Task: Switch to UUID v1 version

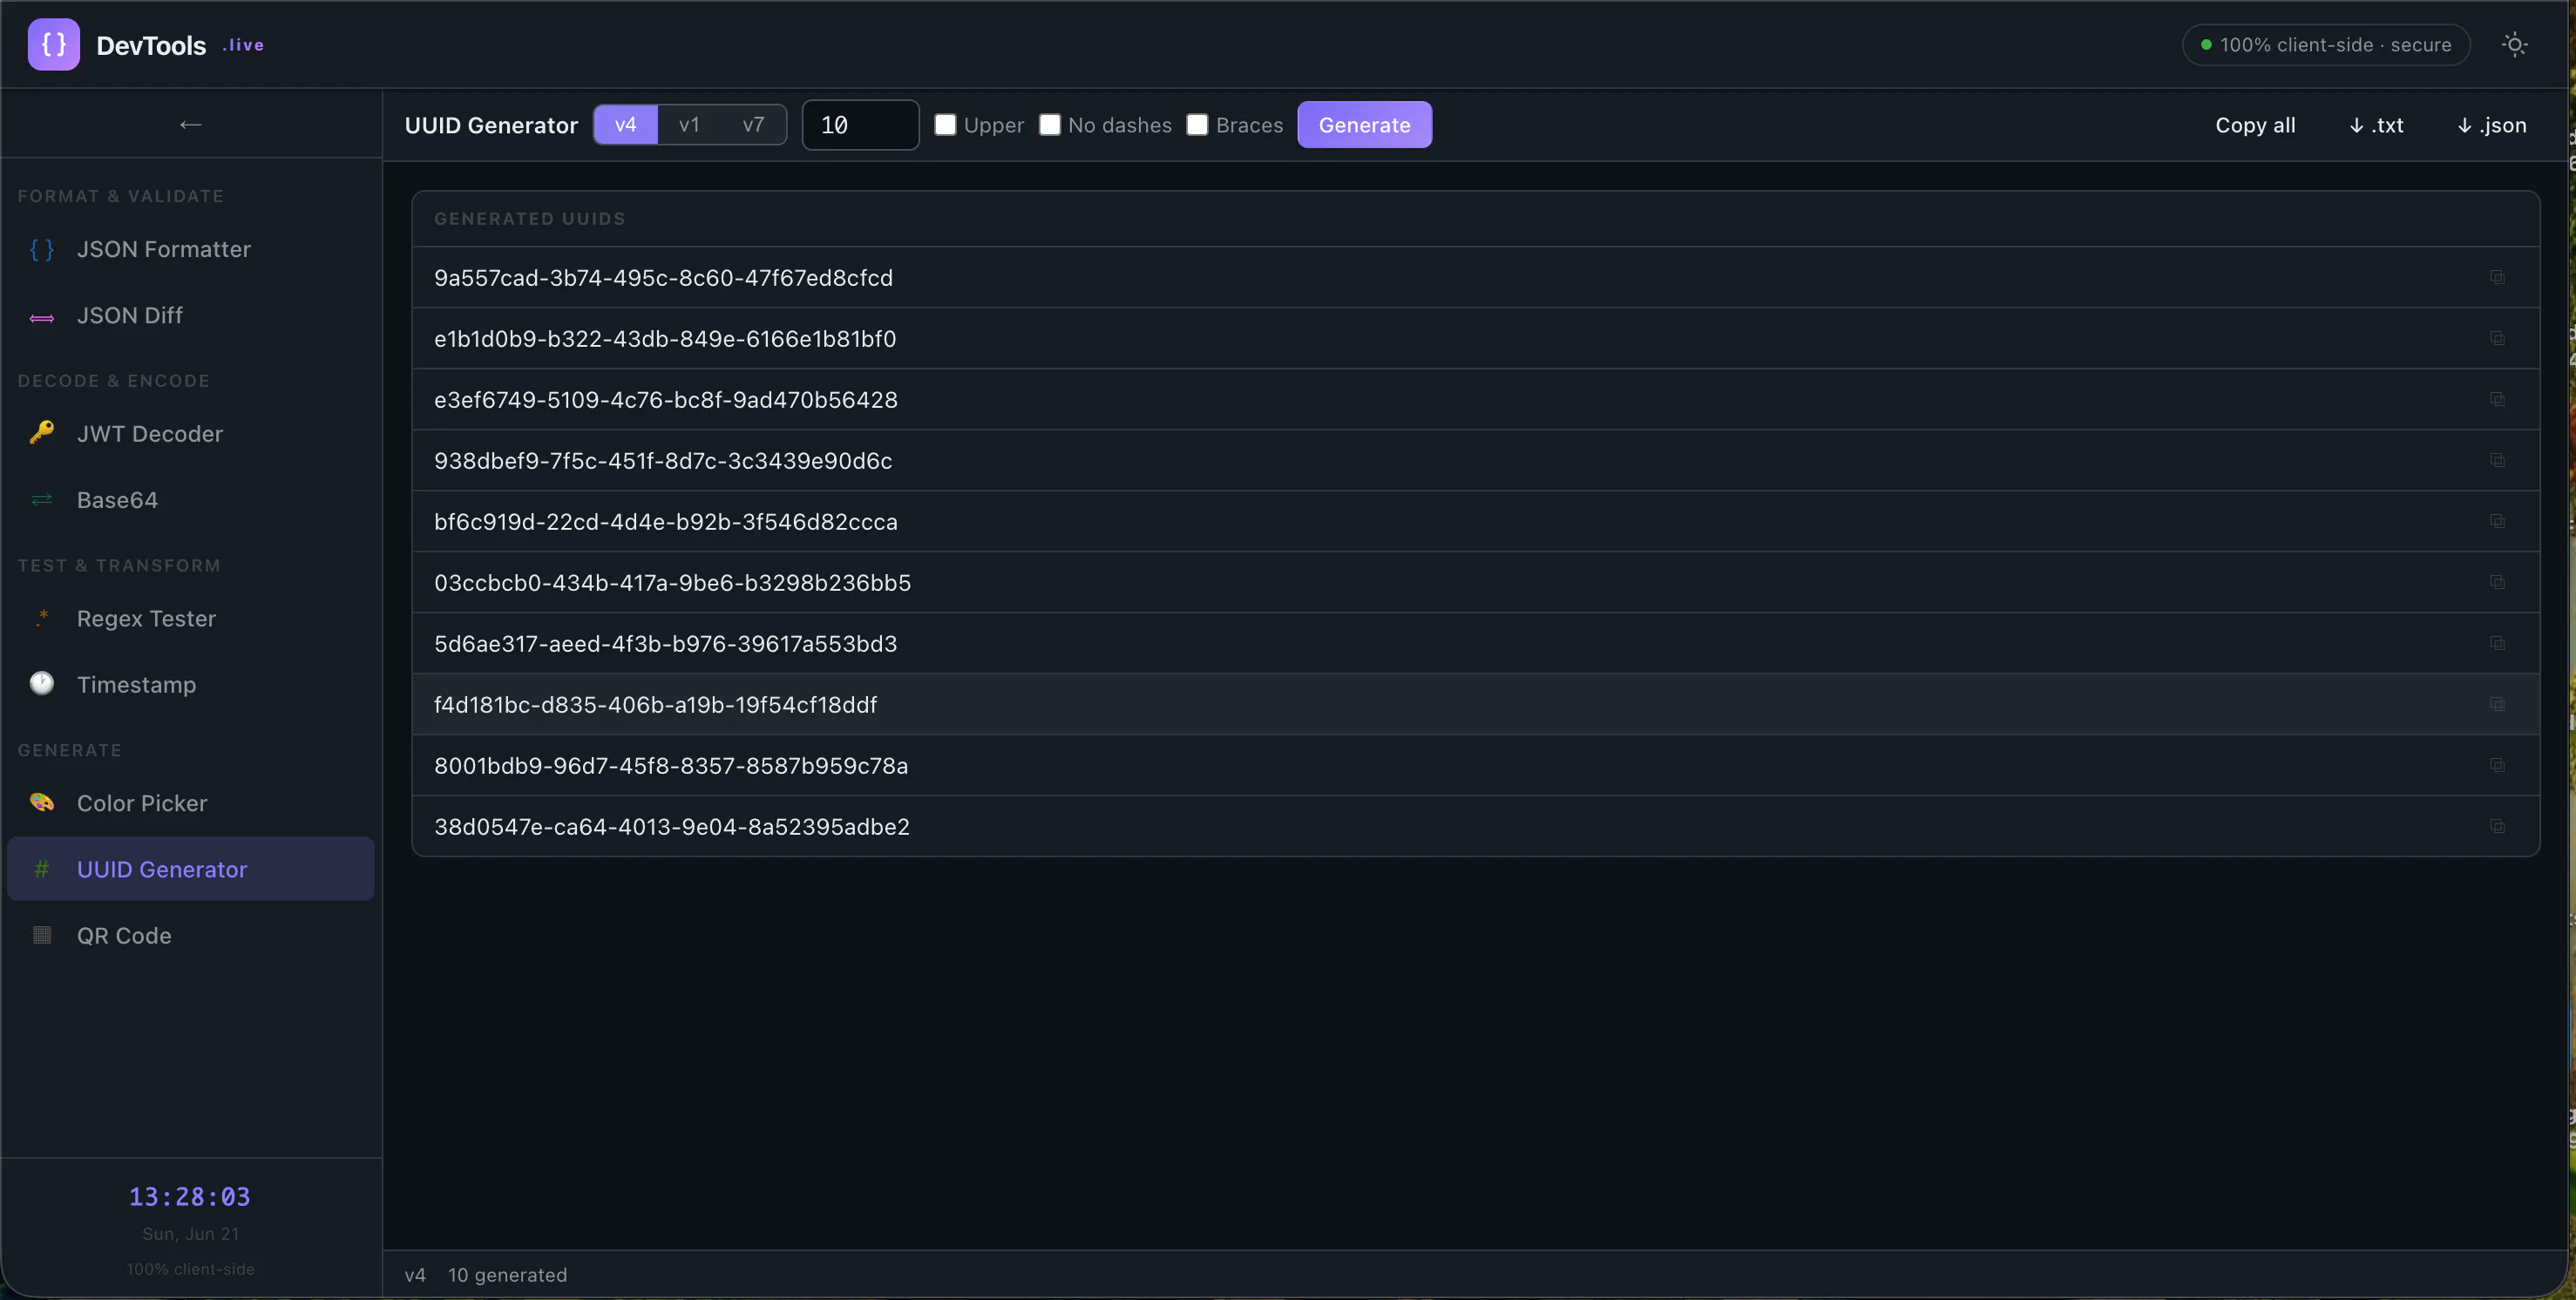Action: click(689, 124)
